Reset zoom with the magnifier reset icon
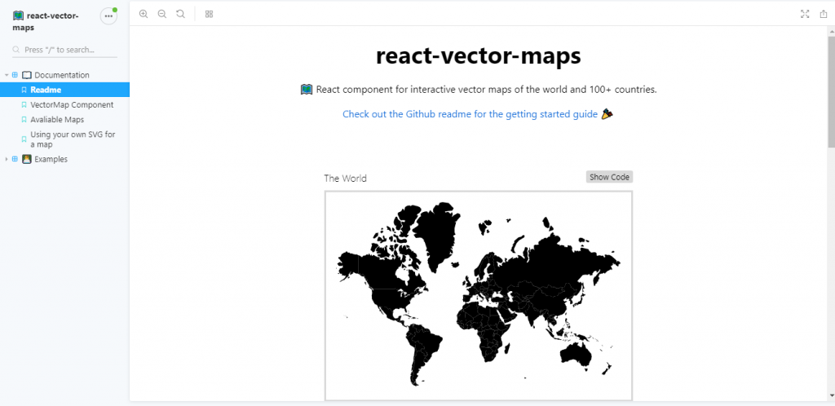835x406 pixels. pos(180,14)
